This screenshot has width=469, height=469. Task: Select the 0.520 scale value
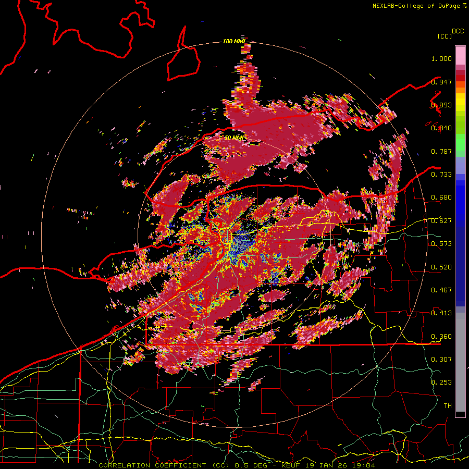click(x=441, y=267)
